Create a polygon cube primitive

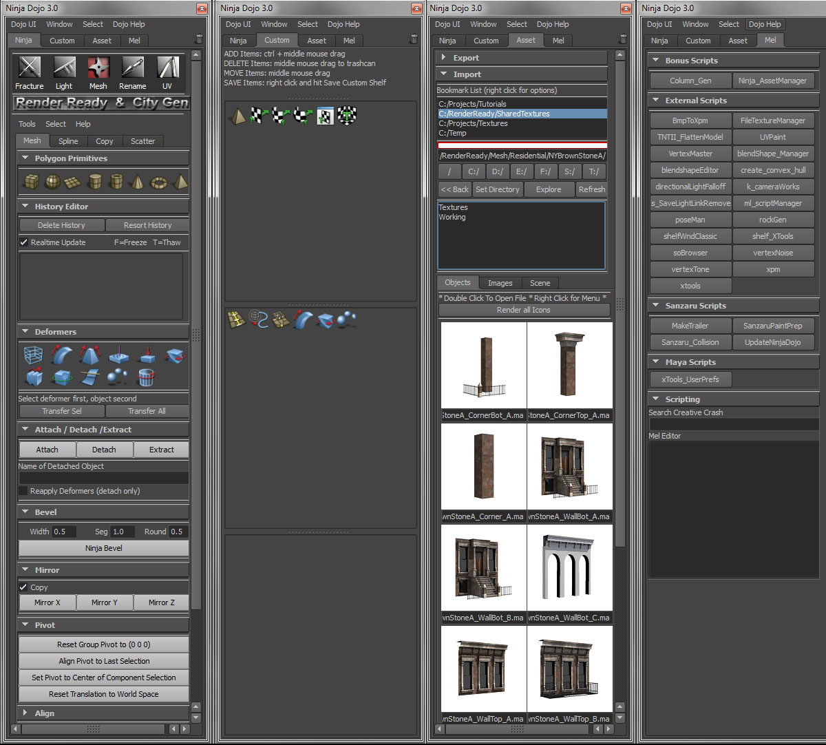(31, 182)
